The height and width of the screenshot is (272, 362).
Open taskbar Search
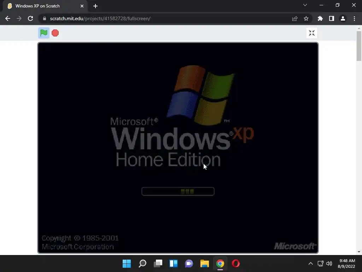click(142, 263)
